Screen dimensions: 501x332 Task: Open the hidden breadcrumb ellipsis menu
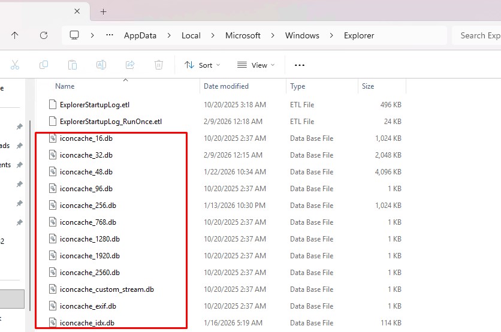point(110,35)
